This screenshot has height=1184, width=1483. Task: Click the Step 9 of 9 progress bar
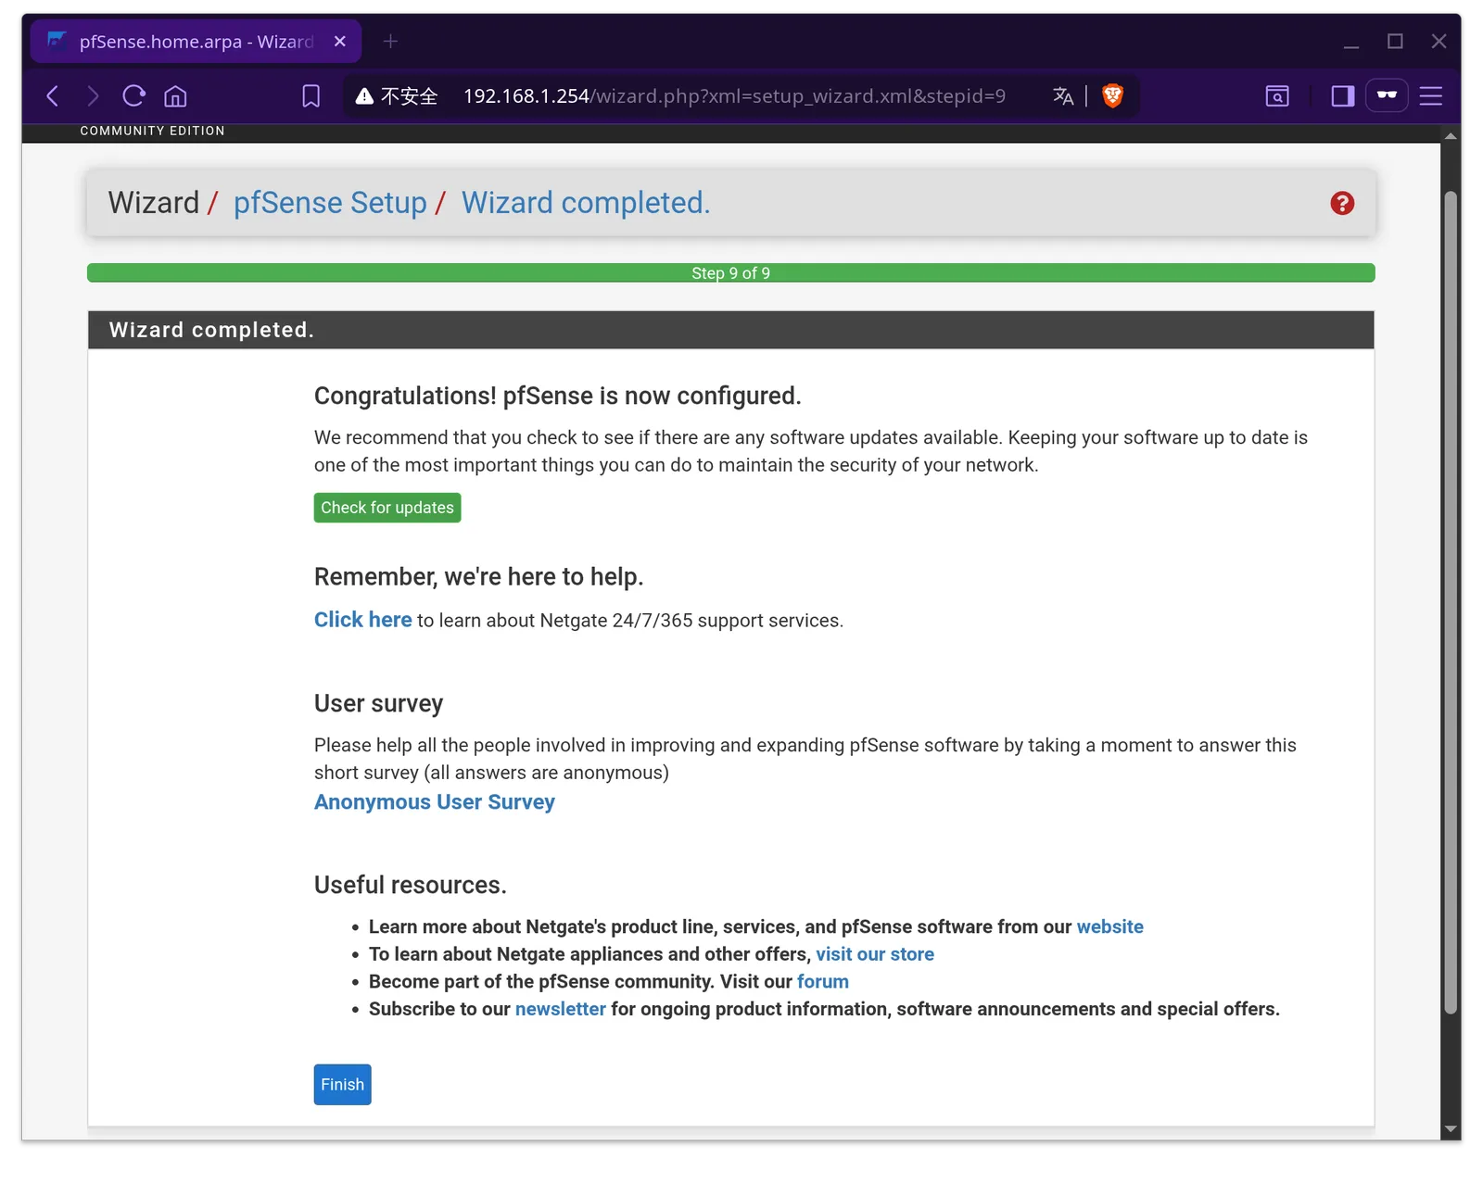(730, 273)
